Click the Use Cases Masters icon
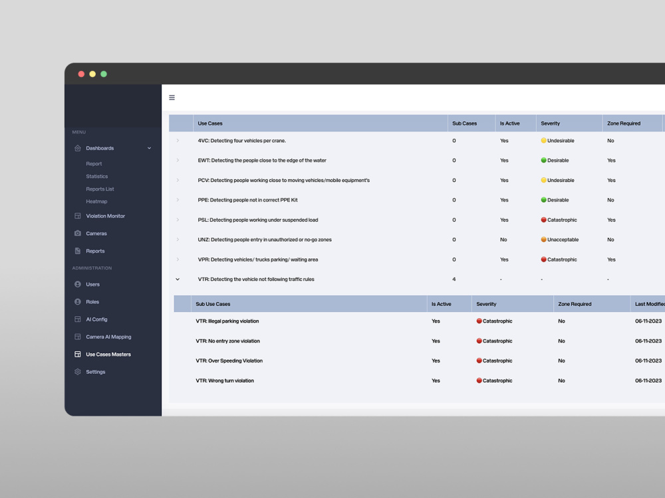Image resolution: width=665 pixels, height=498 pixels. [x=78, y=354]
